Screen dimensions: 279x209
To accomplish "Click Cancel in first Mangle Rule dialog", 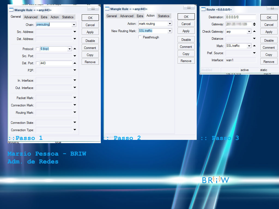I will pos(90,25).
